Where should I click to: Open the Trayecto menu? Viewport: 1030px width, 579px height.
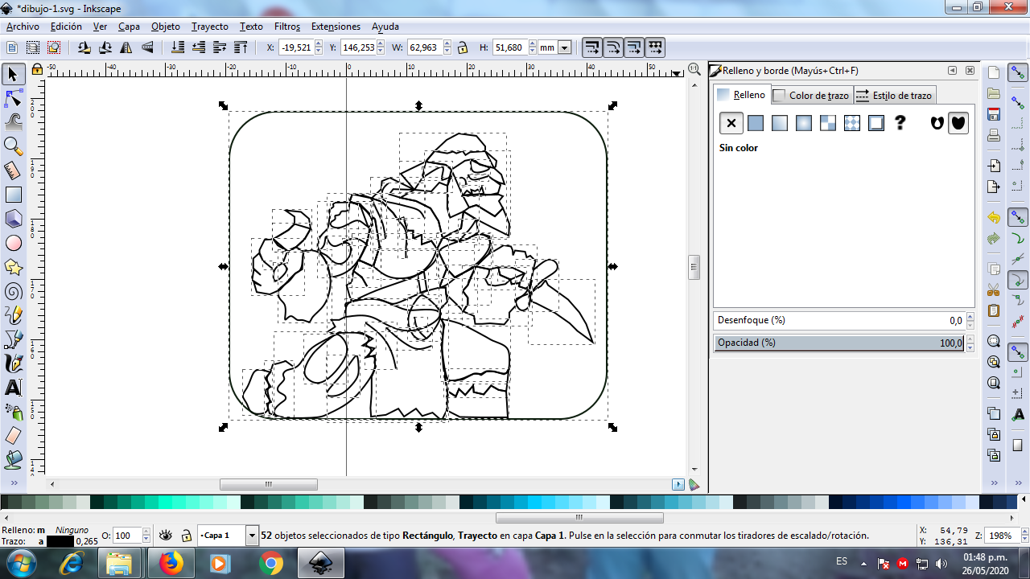(210, 27)
